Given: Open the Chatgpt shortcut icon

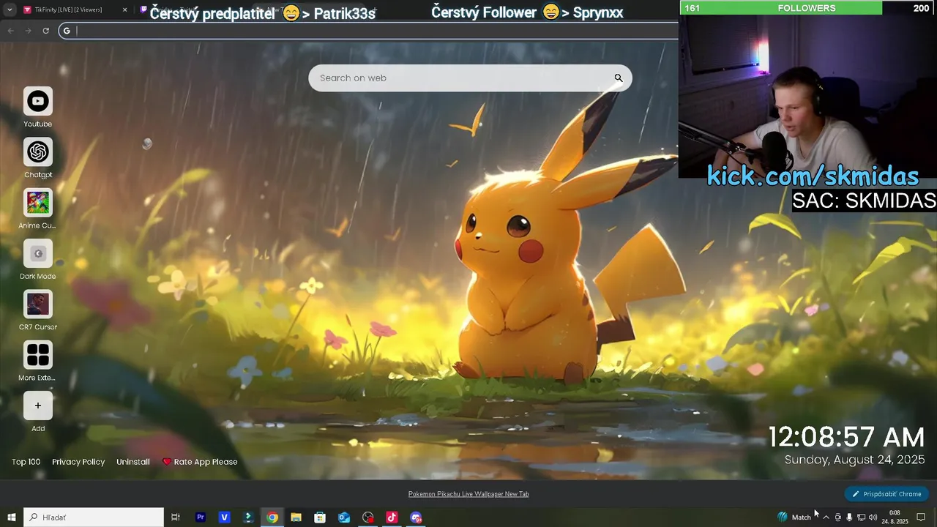Looking at the screenshot, I should coord(38,152).
